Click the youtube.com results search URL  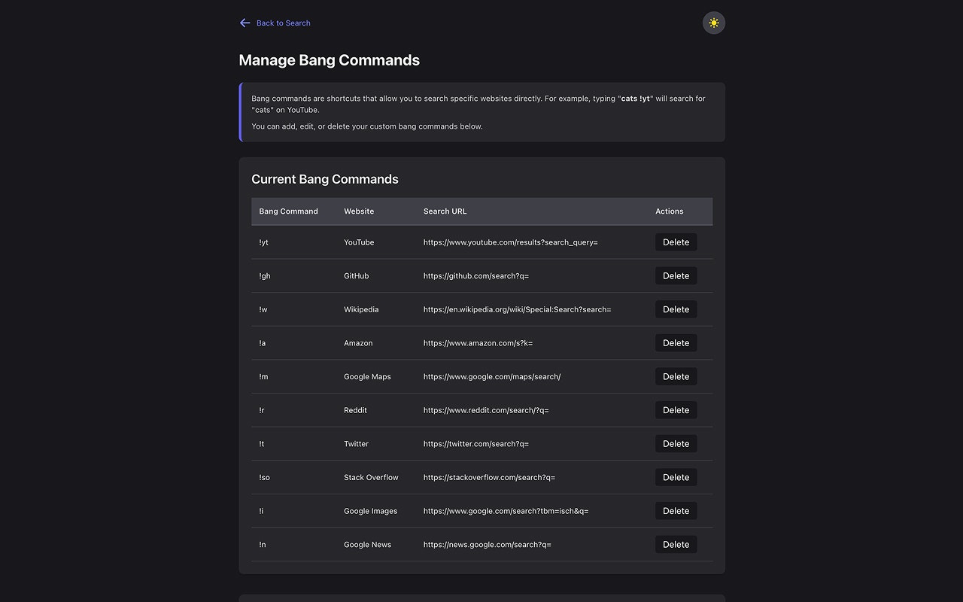click(x=511, y=242)
